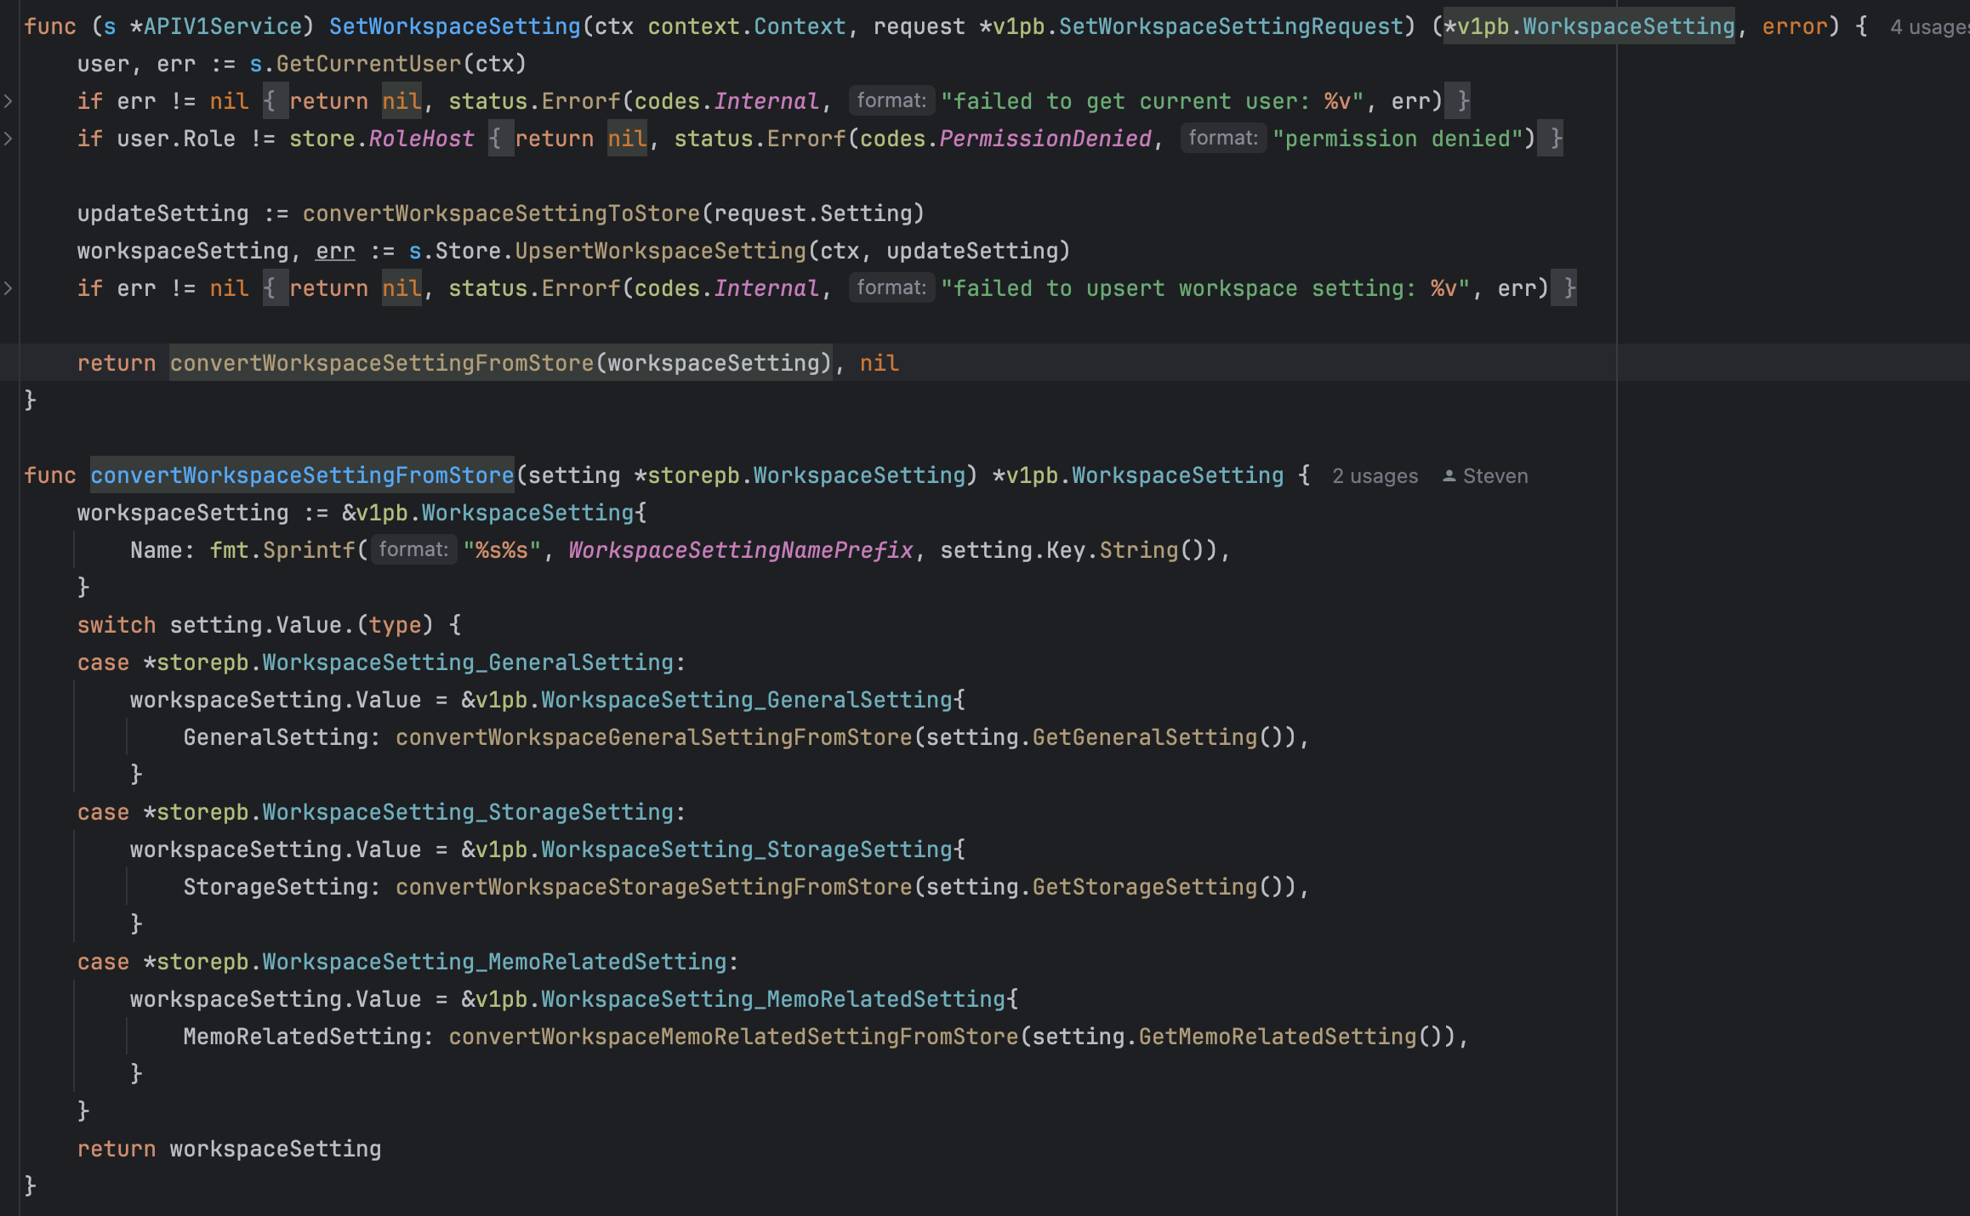This screenshot has width=1970, height=1216.
Task: Click SetWorkspaceSetting method name in declaration
Action: (455, 26)
